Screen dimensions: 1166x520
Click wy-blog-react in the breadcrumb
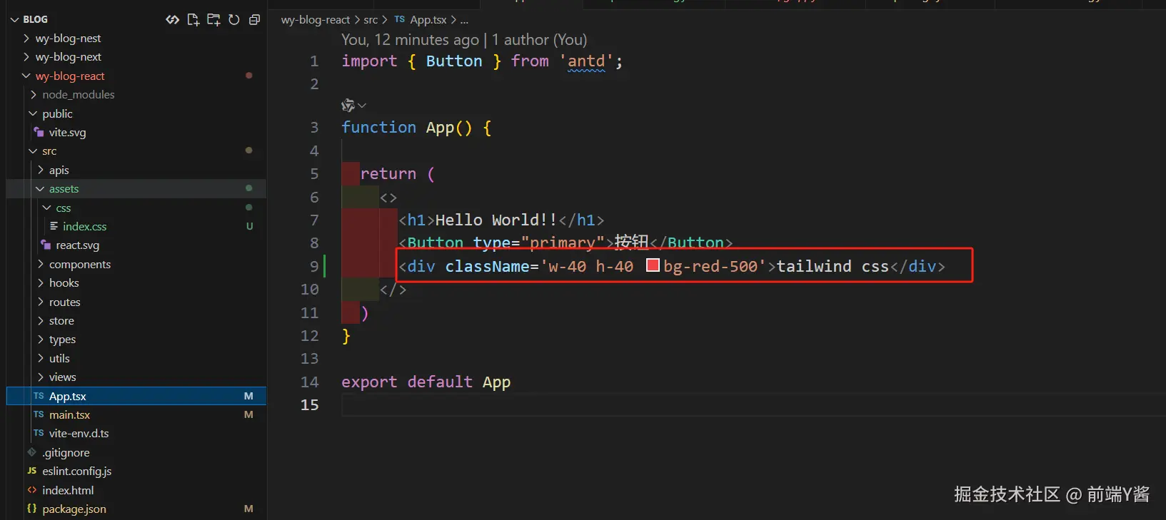point(316,20)
